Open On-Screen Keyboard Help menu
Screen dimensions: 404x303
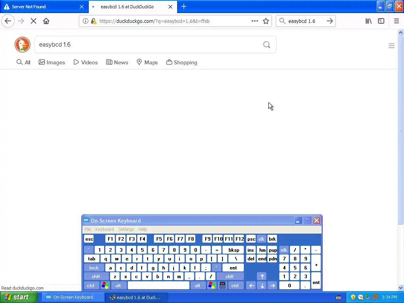(142, 229)
